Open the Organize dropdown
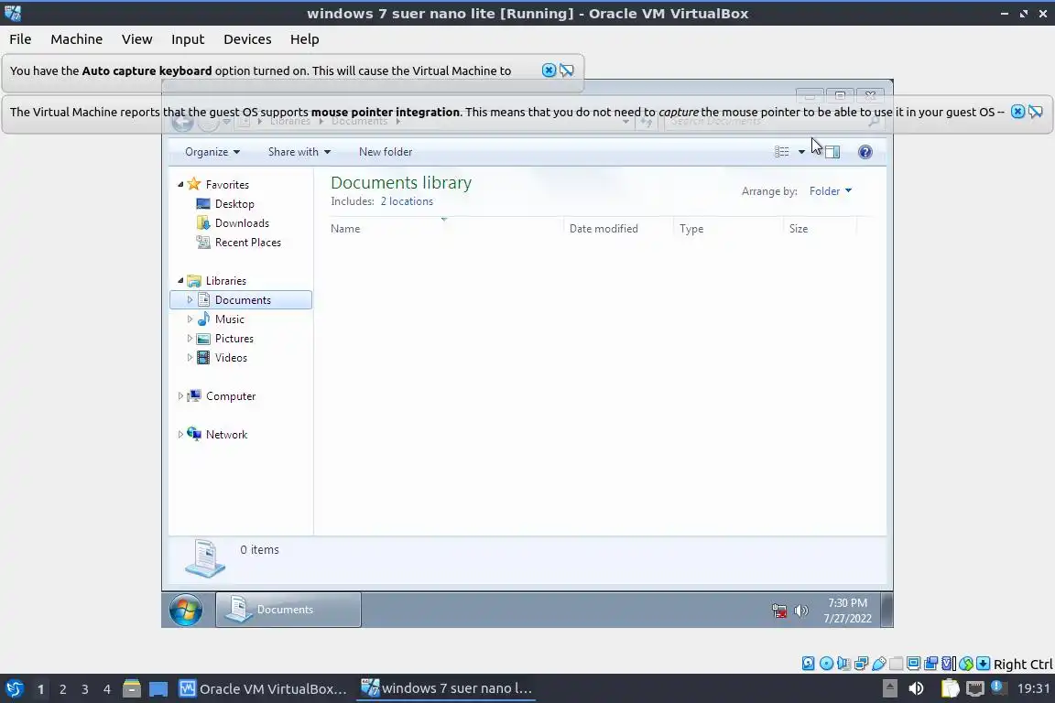This screenshot has height=703, width=1055. click(x=212, y=152)
